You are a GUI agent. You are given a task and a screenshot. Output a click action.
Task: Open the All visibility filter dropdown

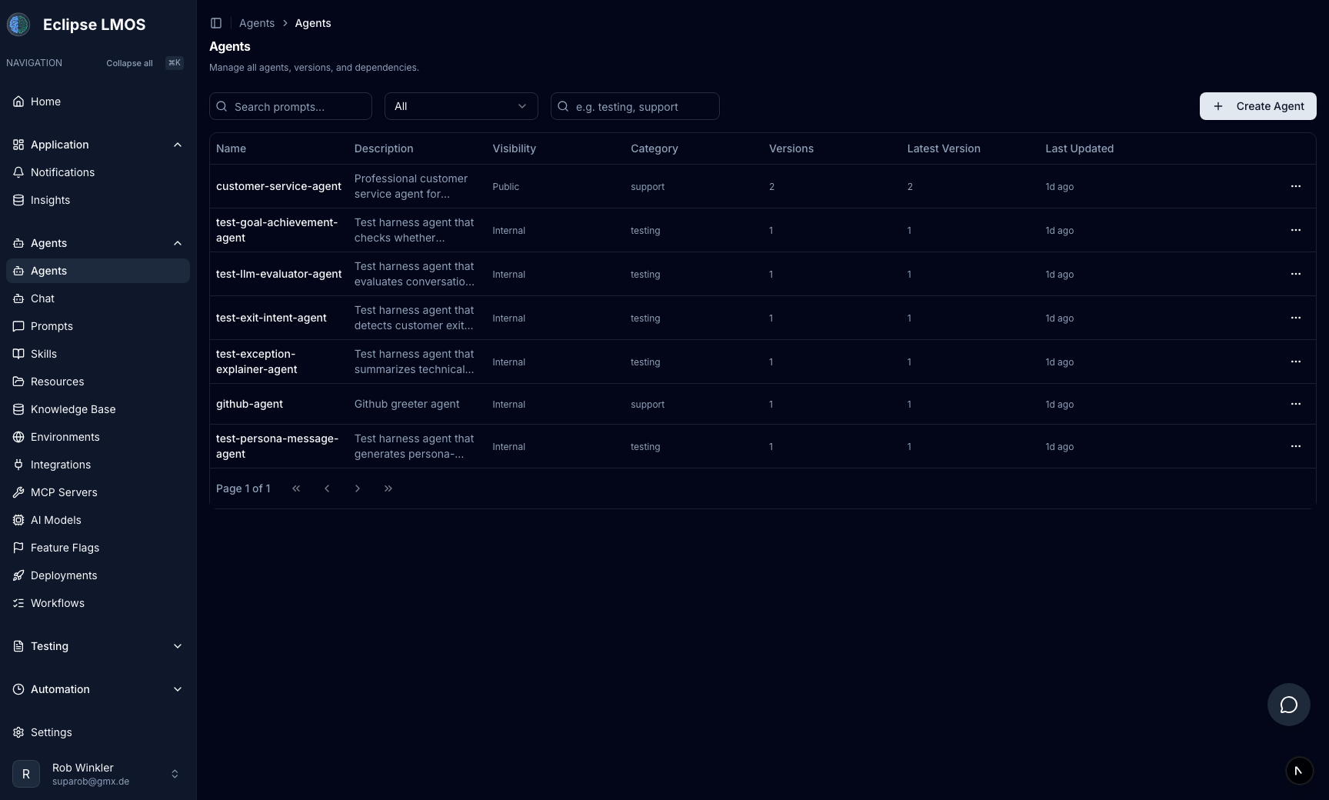coord(461,106)
